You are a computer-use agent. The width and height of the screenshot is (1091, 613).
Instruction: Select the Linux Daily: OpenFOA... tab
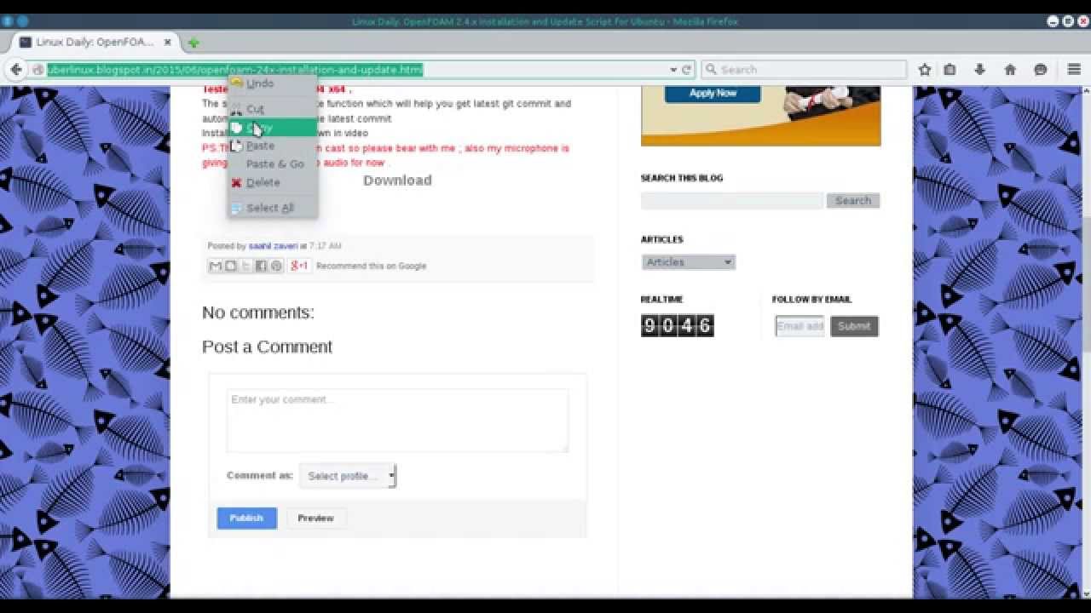pos(94,42)
